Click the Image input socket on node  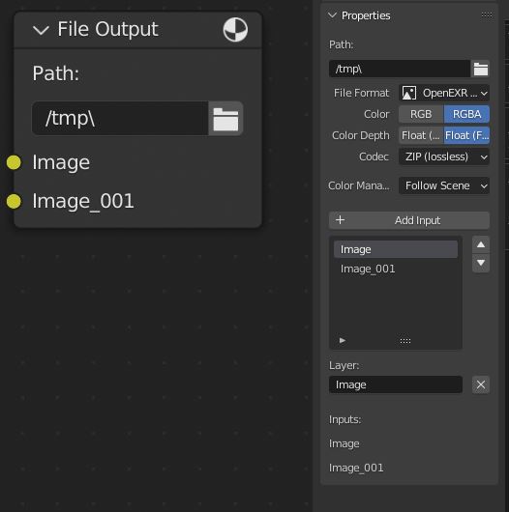click(14, 162)
